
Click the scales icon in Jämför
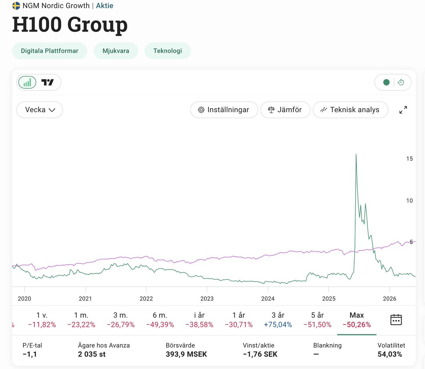click(x=271, y=110)
